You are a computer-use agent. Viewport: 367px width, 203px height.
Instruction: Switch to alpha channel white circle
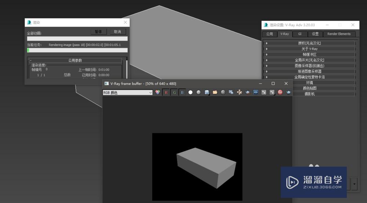coord(190,93)
